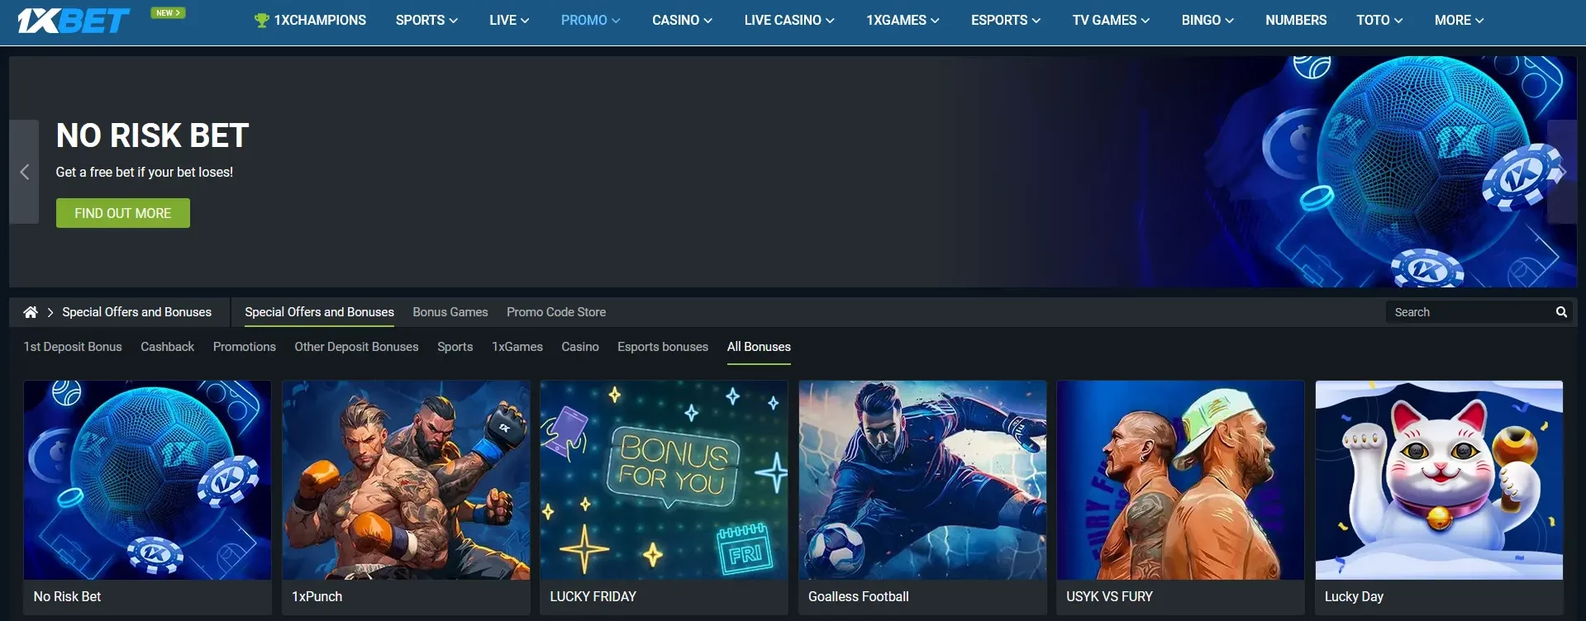This screenshot has width=1586, height=621.
Task: Open the 1xPunch promotion image
Action: click(x=406, y=480)
